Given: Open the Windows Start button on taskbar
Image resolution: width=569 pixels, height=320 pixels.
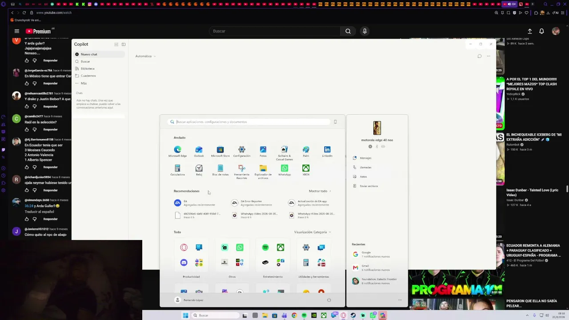Looking at the screenshot, I should pyautogui.click(x=185, y=316).
